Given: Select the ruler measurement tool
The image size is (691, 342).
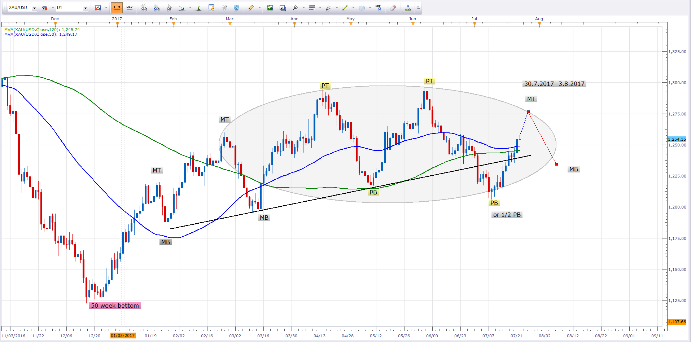Looking at the screenshot, I should [251, 8].
